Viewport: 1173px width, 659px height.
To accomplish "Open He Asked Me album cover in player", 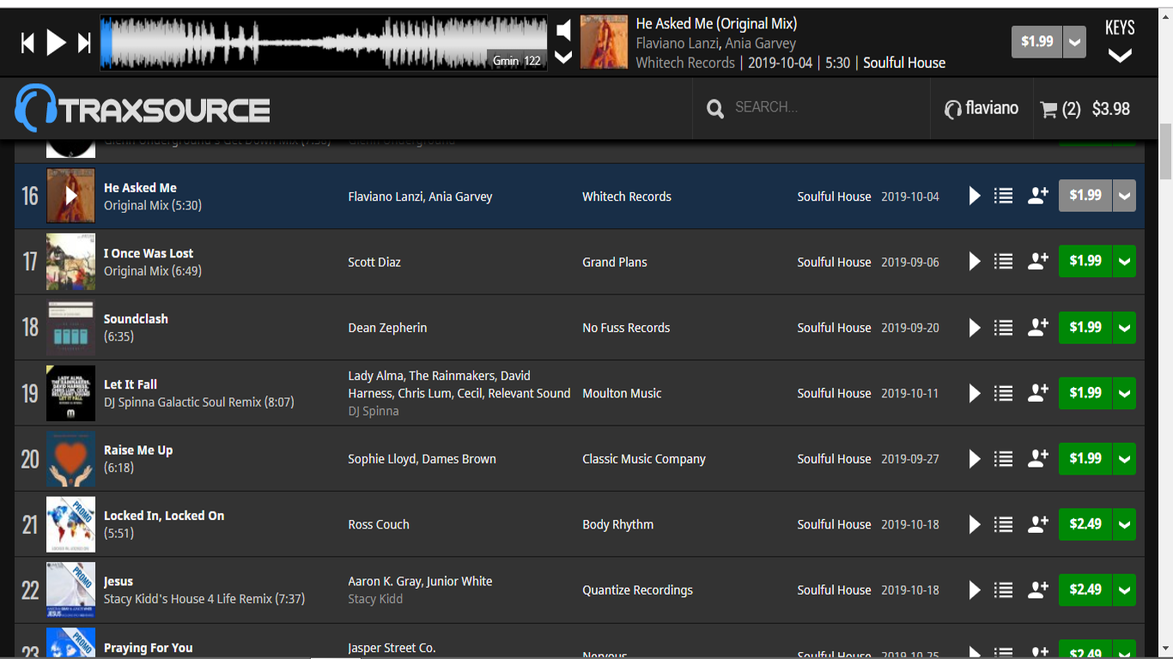I will tap(604, 42).
